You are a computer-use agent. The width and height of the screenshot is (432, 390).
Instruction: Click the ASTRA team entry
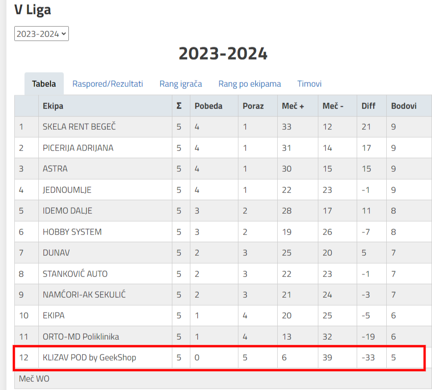55,169
